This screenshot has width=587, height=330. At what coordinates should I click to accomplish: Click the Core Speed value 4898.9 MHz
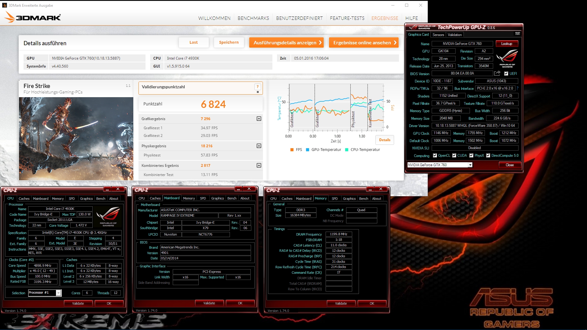point(42,266)
